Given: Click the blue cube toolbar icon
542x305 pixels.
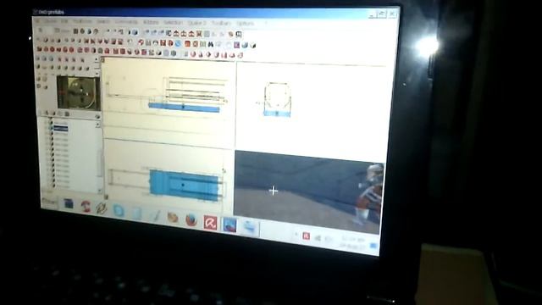Looking at the screenshot, I should point(245,45).
